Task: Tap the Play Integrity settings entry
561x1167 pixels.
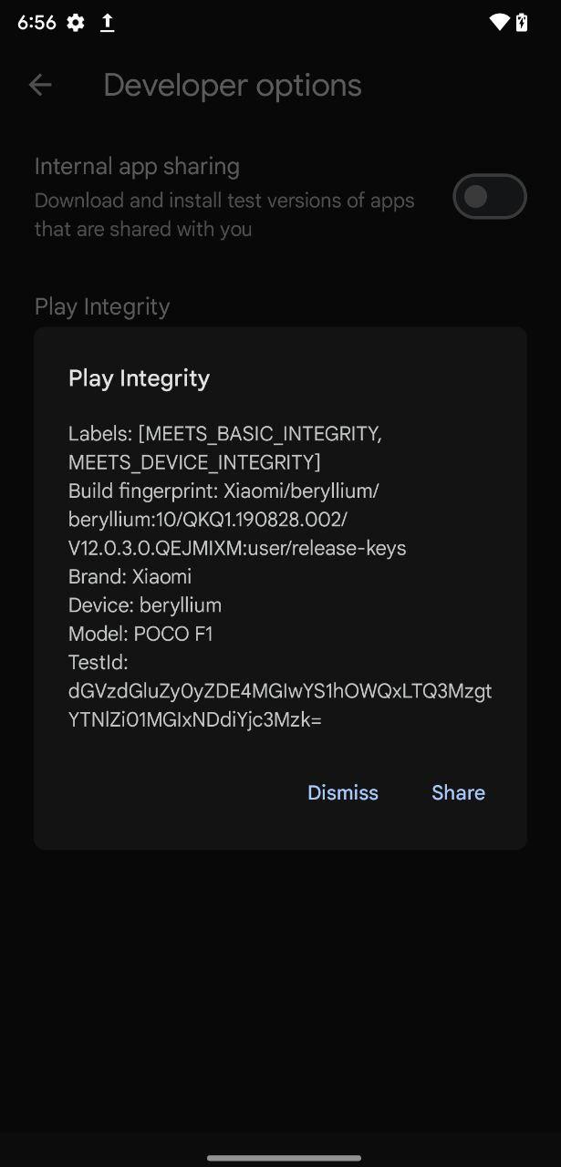Action: tap(102, 306)
